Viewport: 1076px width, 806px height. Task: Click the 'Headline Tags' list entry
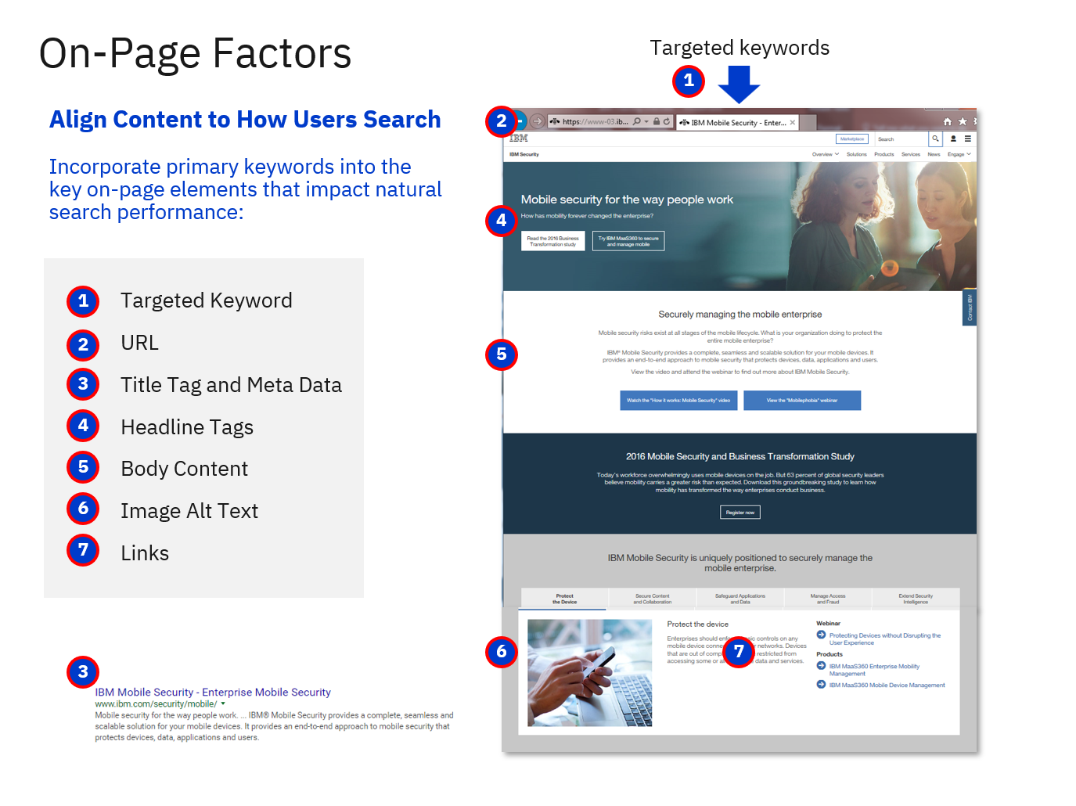(187, 427)
